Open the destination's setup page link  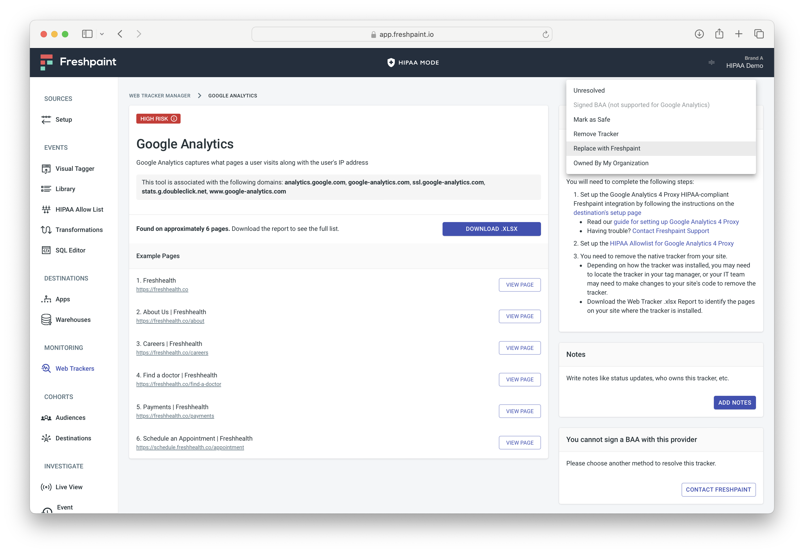point(607,213)
